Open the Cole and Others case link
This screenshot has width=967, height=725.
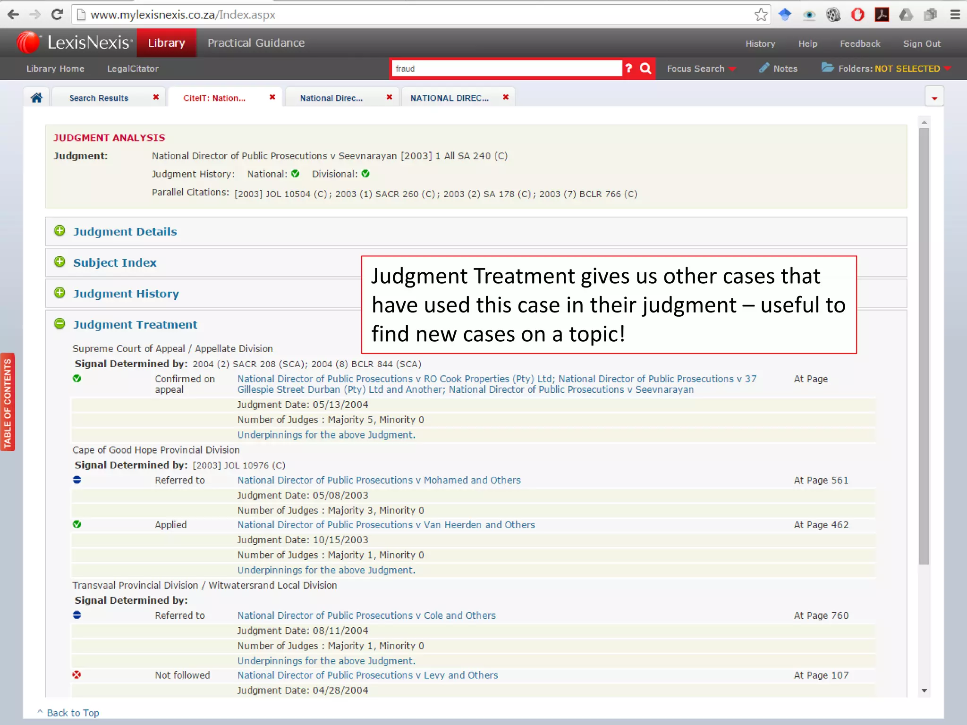pyautogui.click(x=366, y=615)
